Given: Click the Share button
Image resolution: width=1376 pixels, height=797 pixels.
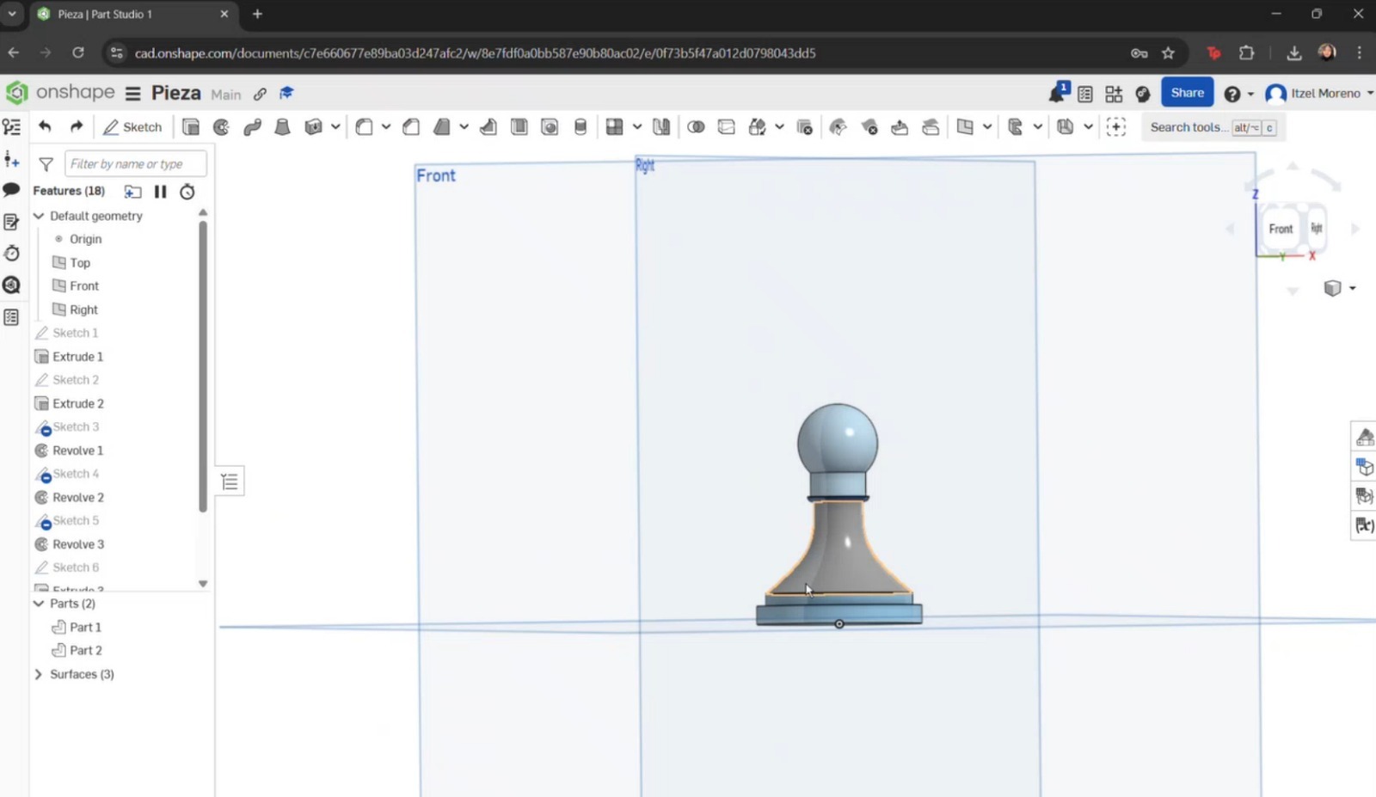Looking at the screenshot, I should click(1187, 92).
